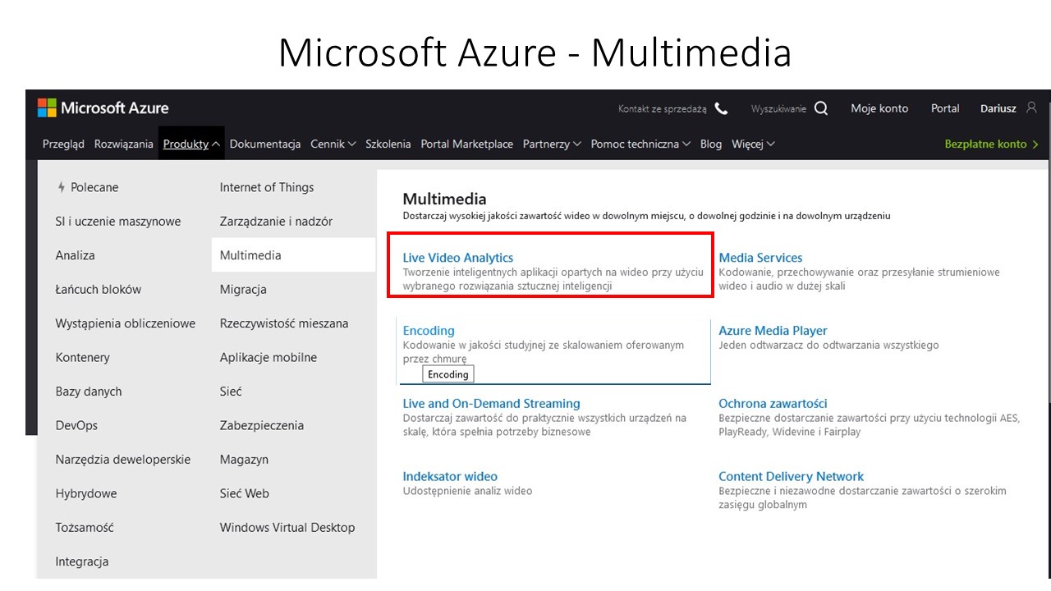
Task: Open the Encoding product link
Action: (429, 331)
